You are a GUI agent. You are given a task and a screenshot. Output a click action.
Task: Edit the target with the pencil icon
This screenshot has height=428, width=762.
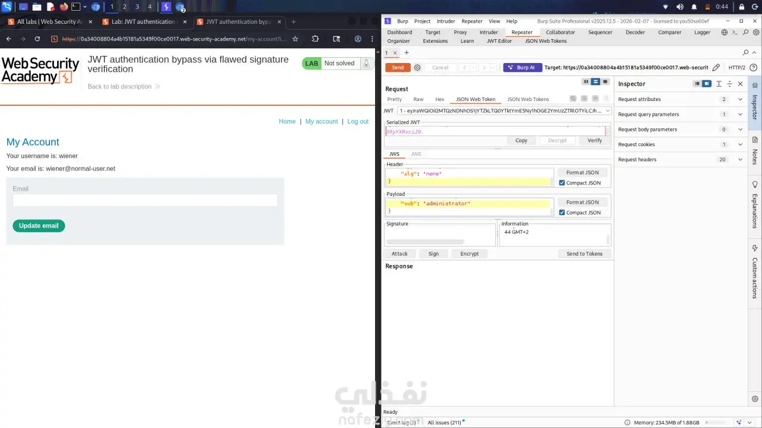point(716,68)
